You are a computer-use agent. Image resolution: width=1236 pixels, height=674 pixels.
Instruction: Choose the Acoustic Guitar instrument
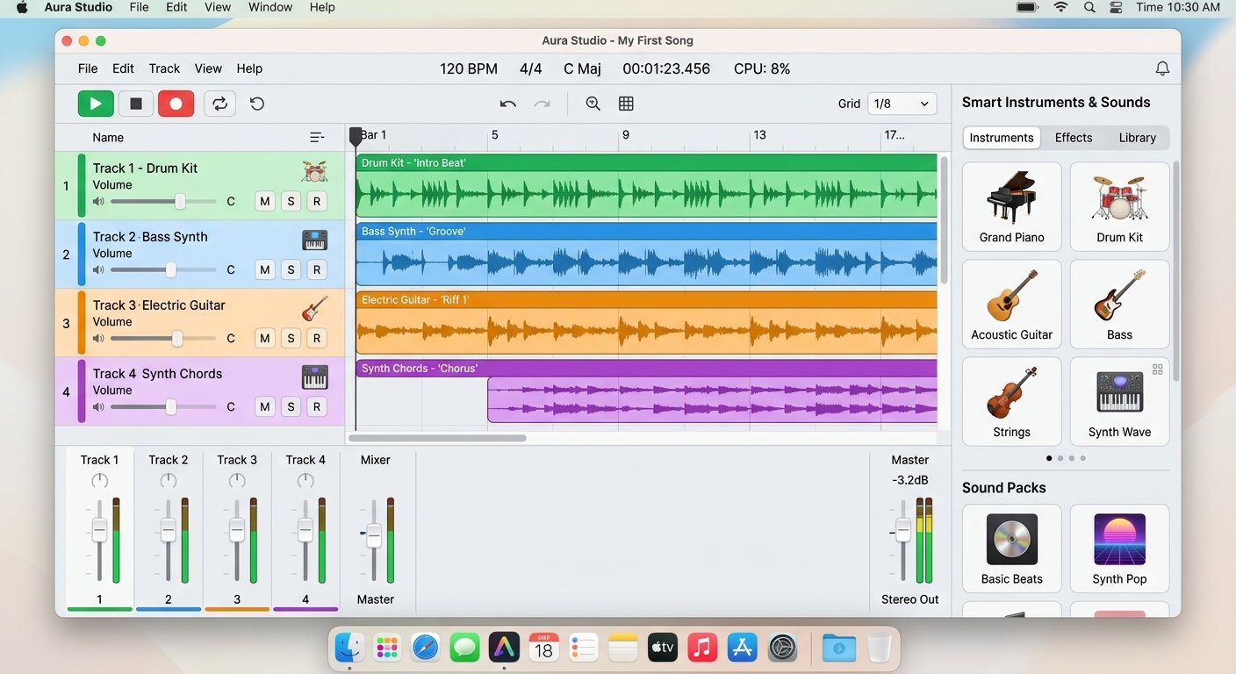(1011, 304)
